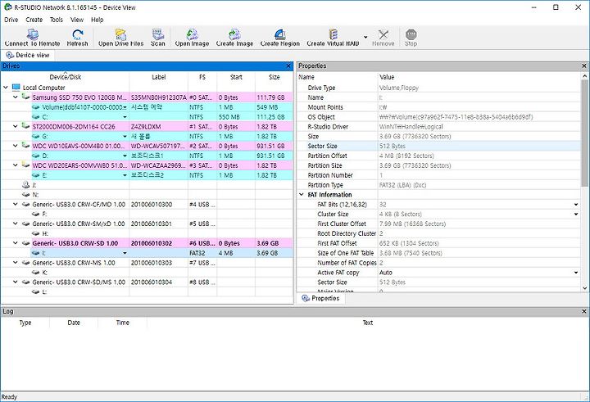Click the Properties panel vertical scrollbar thumb

coord(584,133)
